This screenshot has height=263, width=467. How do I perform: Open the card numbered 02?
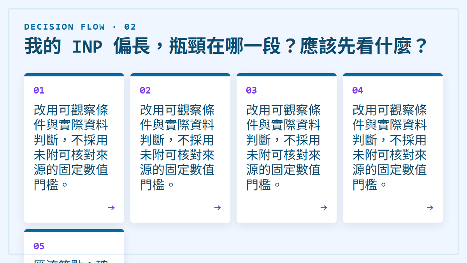pos(180,148)
